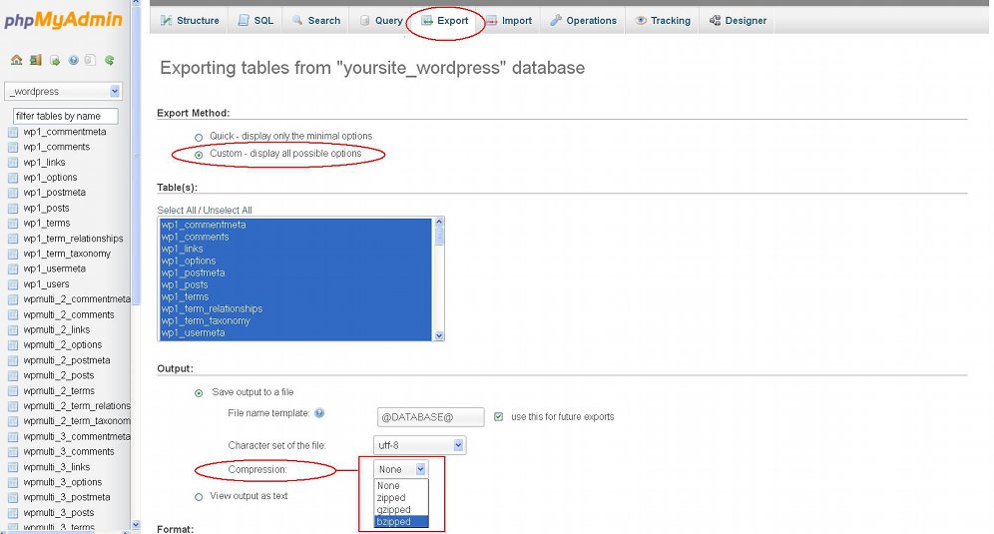
Task: Open the Designer tab
Action: [738, 20]
